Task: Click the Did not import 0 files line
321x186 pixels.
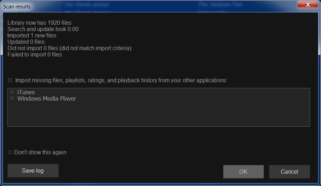Action: pyautogui.click(x=69, y=48)
